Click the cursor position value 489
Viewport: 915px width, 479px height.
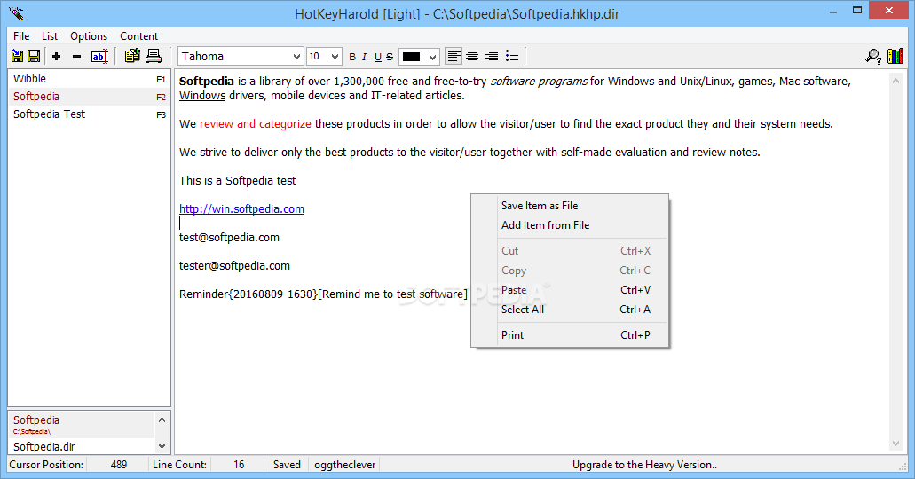click(118, 465)
